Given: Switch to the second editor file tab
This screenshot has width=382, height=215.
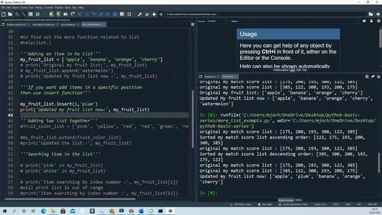Looking at the screenshot, I should click(45, 24).
